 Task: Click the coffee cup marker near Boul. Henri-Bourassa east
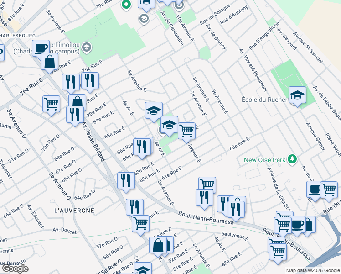click(x=298, y=225)
